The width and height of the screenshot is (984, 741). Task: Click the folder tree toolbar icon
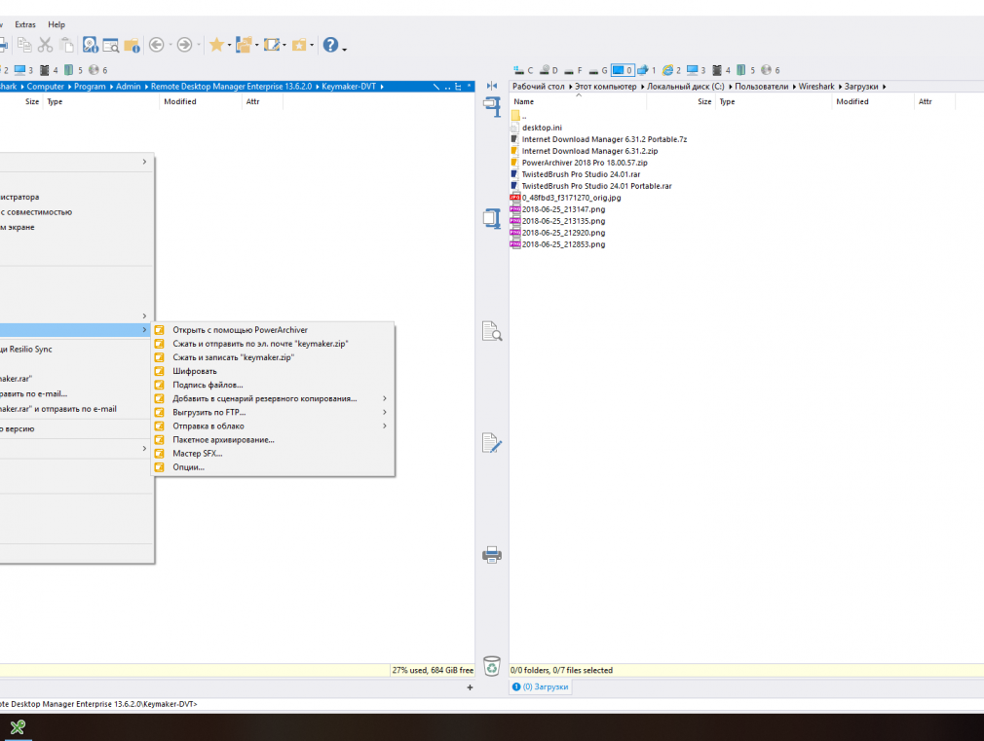tap(244, 45)
